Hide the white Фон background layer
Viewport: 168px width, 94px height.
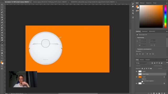[136, 84]
